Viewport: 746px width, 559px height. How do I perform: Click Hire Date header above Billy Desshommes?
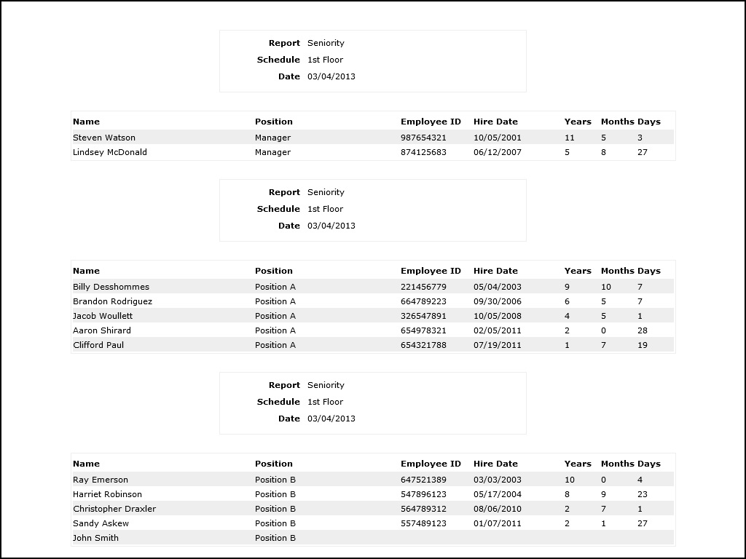pyautogui.click(x=495, y=271)
